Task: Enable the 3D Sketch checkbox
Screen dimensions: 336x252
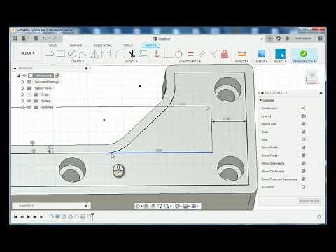Action: tap(303, 187)
